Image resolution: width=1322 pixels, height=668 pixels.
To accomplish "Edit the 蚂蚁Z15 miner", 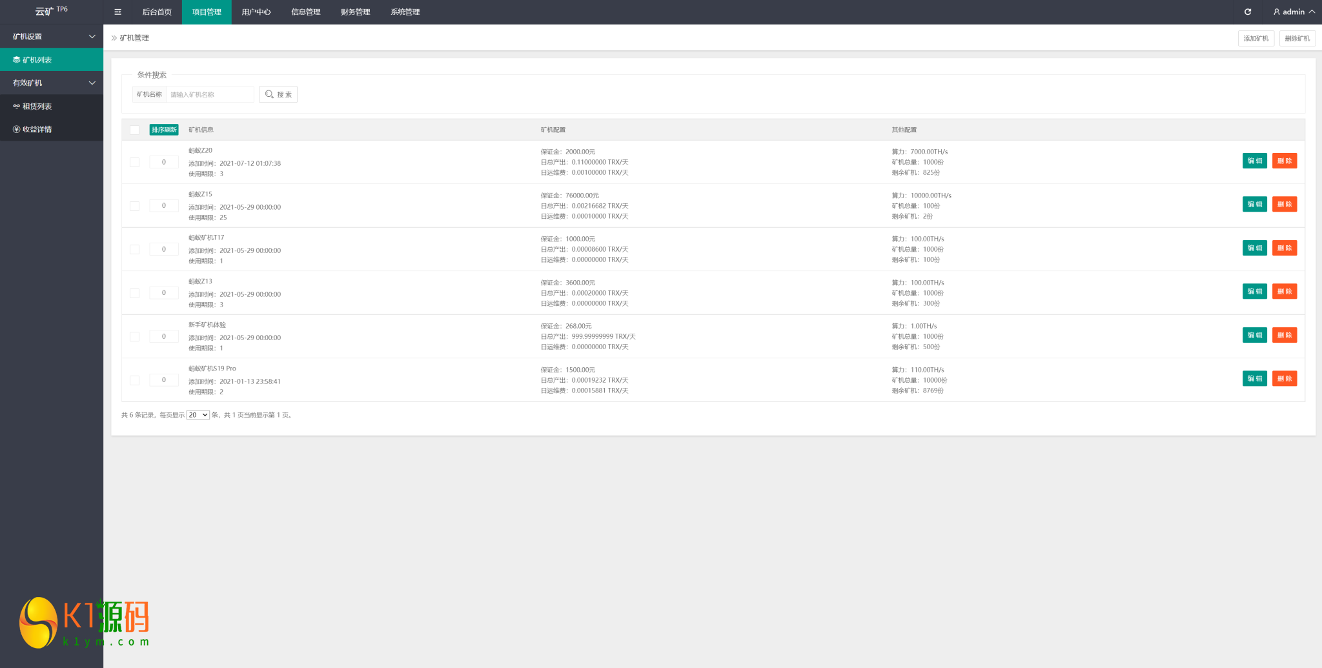I will pos(1255,204).
